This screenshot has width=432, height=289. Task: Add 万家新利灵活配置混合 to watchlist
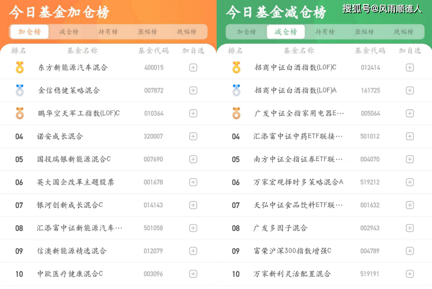click(410, 274)
